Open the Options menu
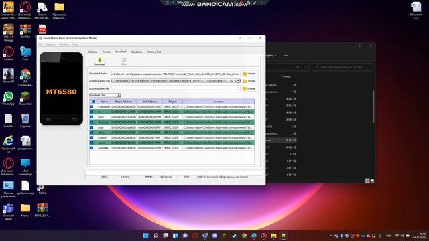Viewport: 429px width, 241px height. (51, 44)
